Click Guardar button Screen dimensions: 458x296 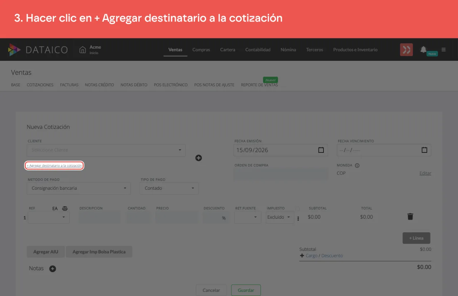(246, 290)
